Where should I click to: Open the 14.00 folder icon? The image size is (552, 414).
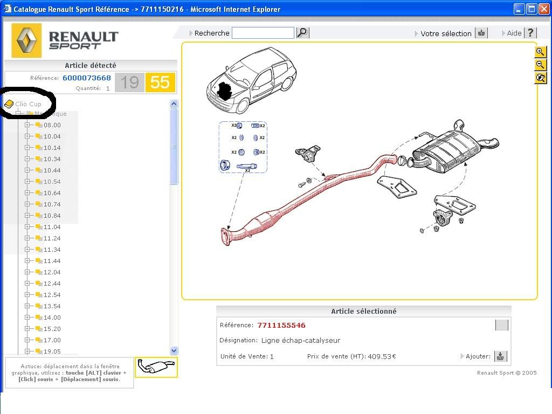click(x=39, y=317)
